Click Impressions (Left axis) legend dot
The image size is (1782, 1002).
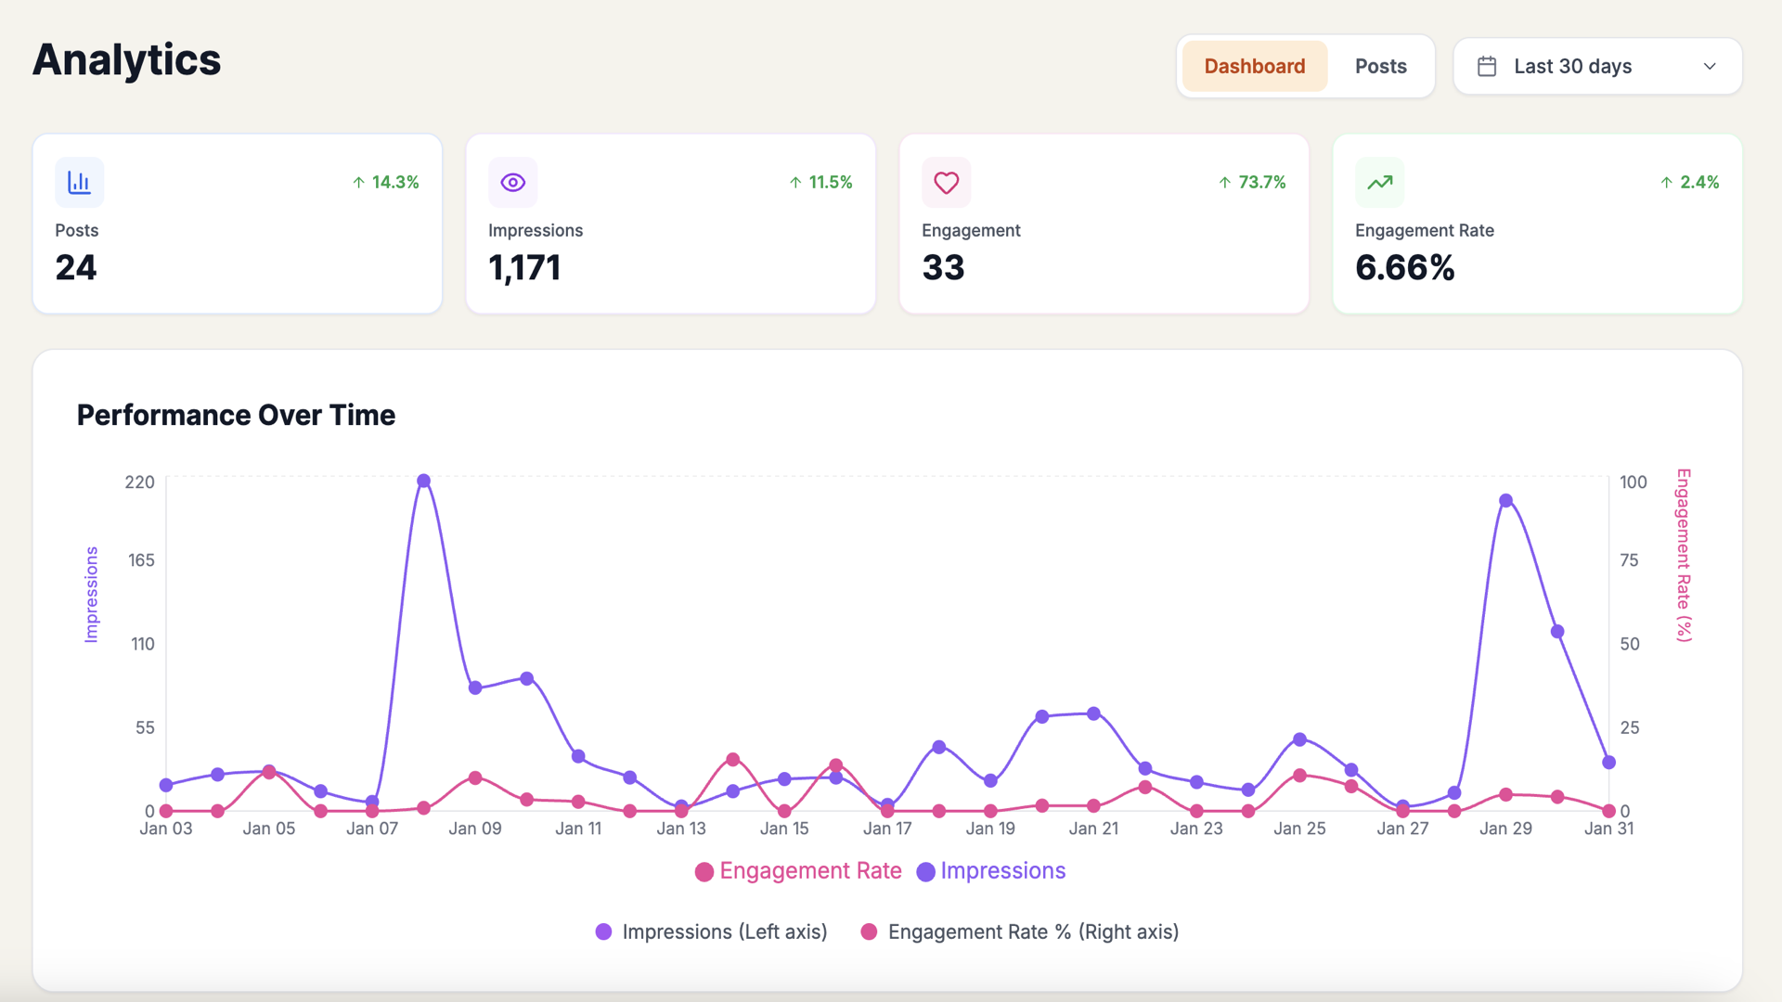[603, 931]
